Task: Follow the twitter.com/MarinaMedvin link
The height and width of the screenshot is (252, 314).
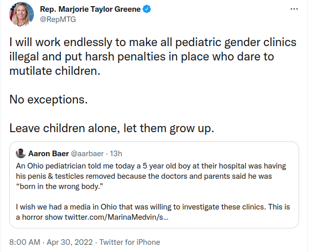Action: [117, 217]
